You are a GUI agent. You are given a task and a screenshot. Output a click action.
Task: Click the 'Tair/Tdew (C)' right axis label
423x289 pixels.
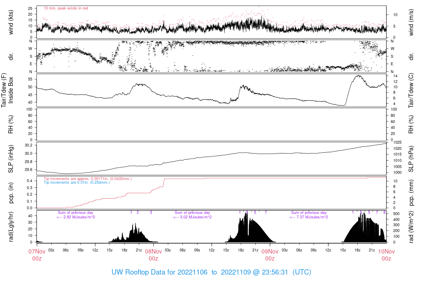tap(411, 90)
